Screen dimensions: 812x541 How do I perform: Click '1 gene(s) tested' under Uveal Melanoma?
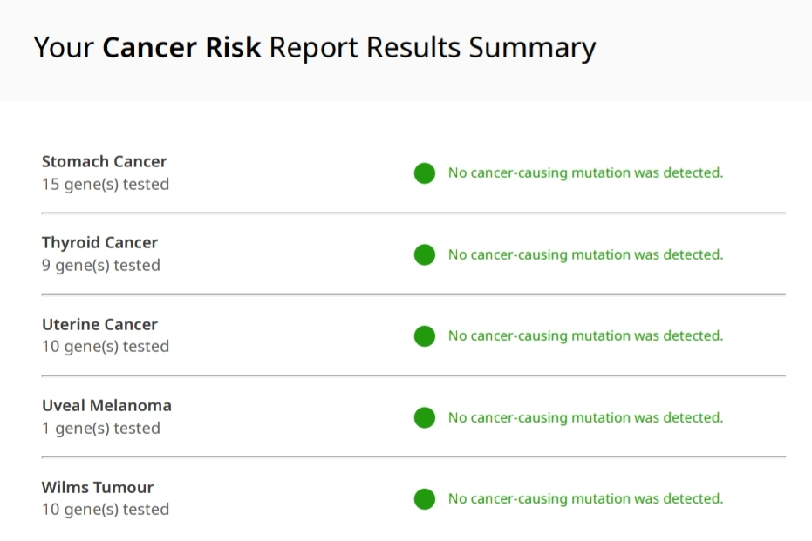click(101, 428)
